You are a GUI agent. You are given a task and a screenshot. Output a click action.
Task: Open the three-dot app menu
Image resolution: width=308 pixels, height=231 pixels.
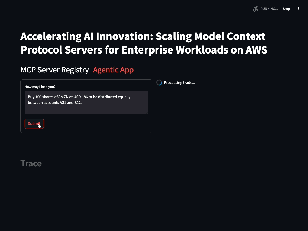299,9
